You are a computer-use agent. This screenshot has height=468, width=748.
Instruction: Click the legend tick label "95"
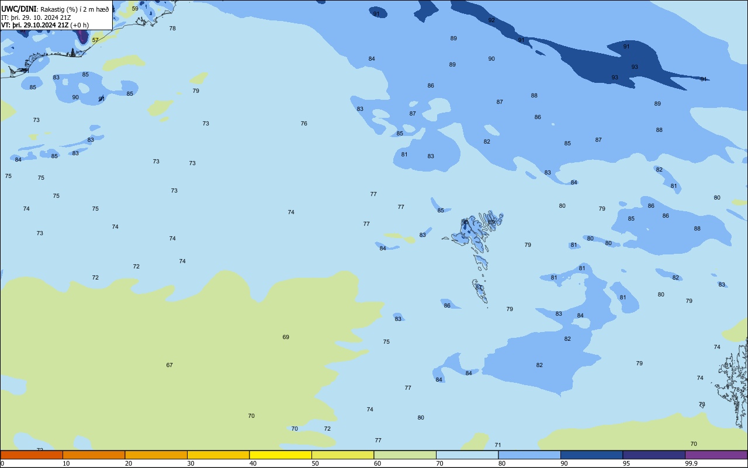coord(626,463)
